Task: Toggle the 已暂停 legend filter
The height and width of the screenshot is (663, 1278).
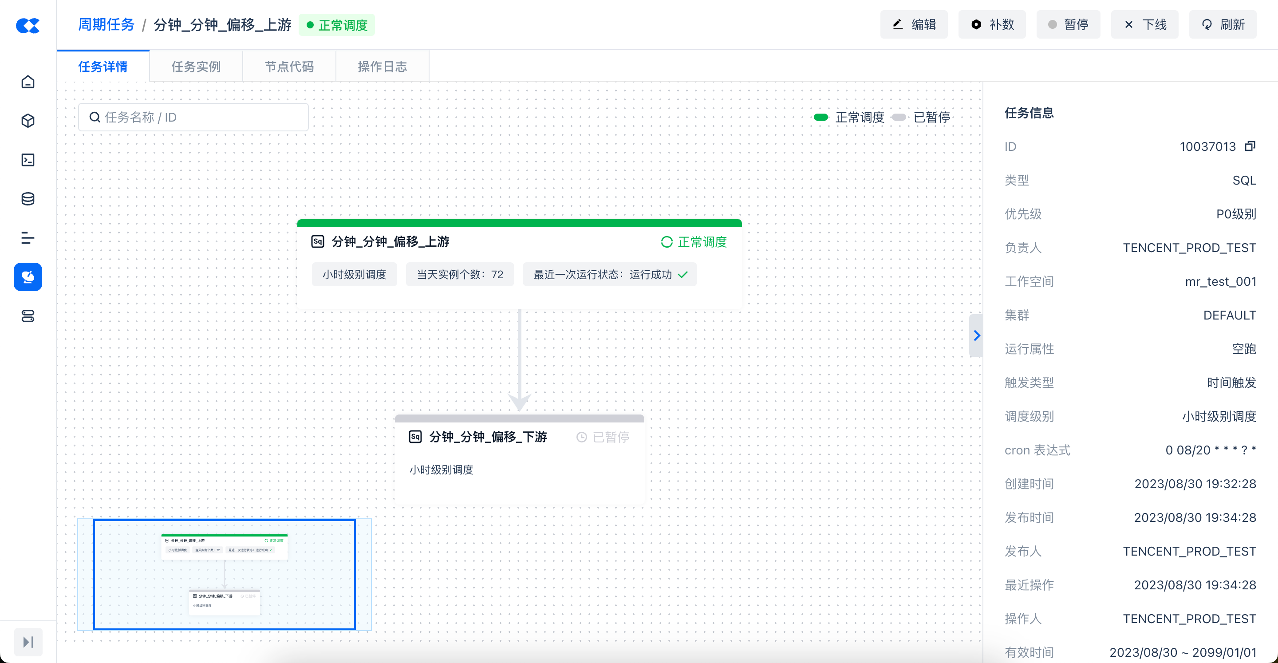Action: coord(921,118)
